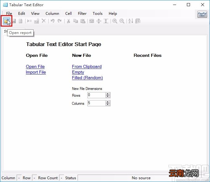Click the New File Dimensions label
The height and width of the screenshot is (182, 210).
tap(87, 89)
